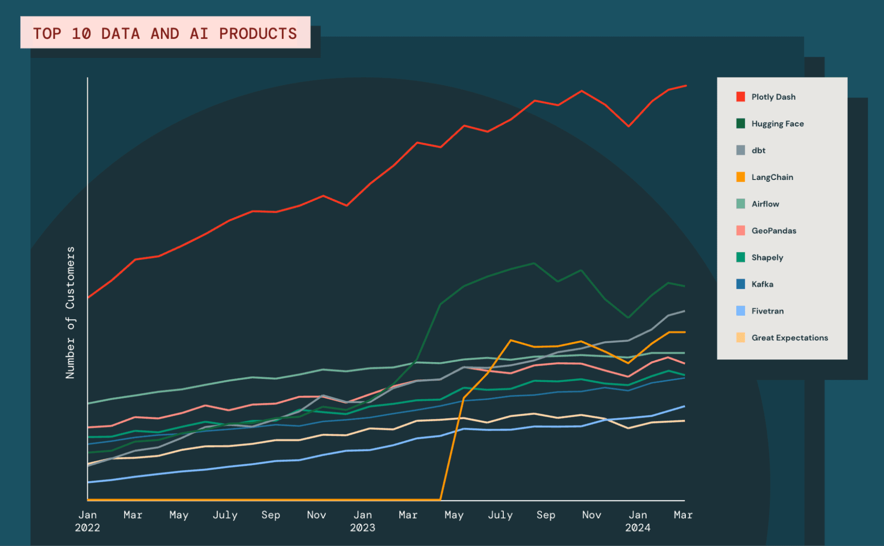The image size is (884, 546).
Task: Select the 'LangChain' legend label
Action: click(772, 177)
